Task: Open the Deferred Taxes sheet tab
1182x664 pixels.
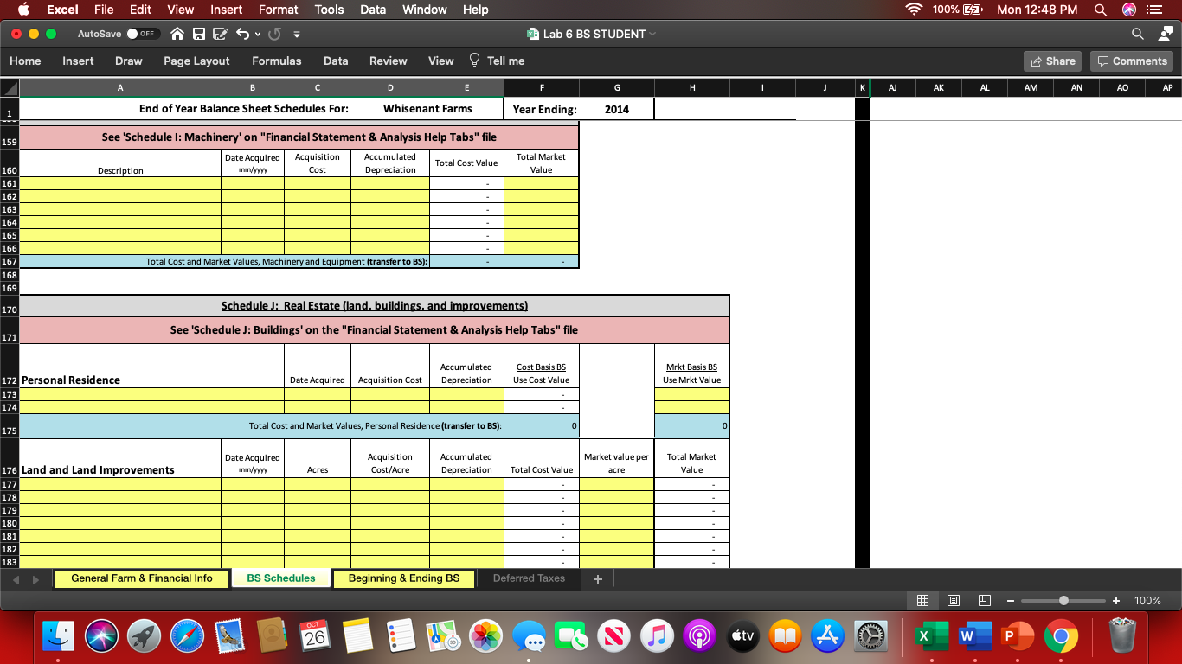Action: click(x=529, y=578)
